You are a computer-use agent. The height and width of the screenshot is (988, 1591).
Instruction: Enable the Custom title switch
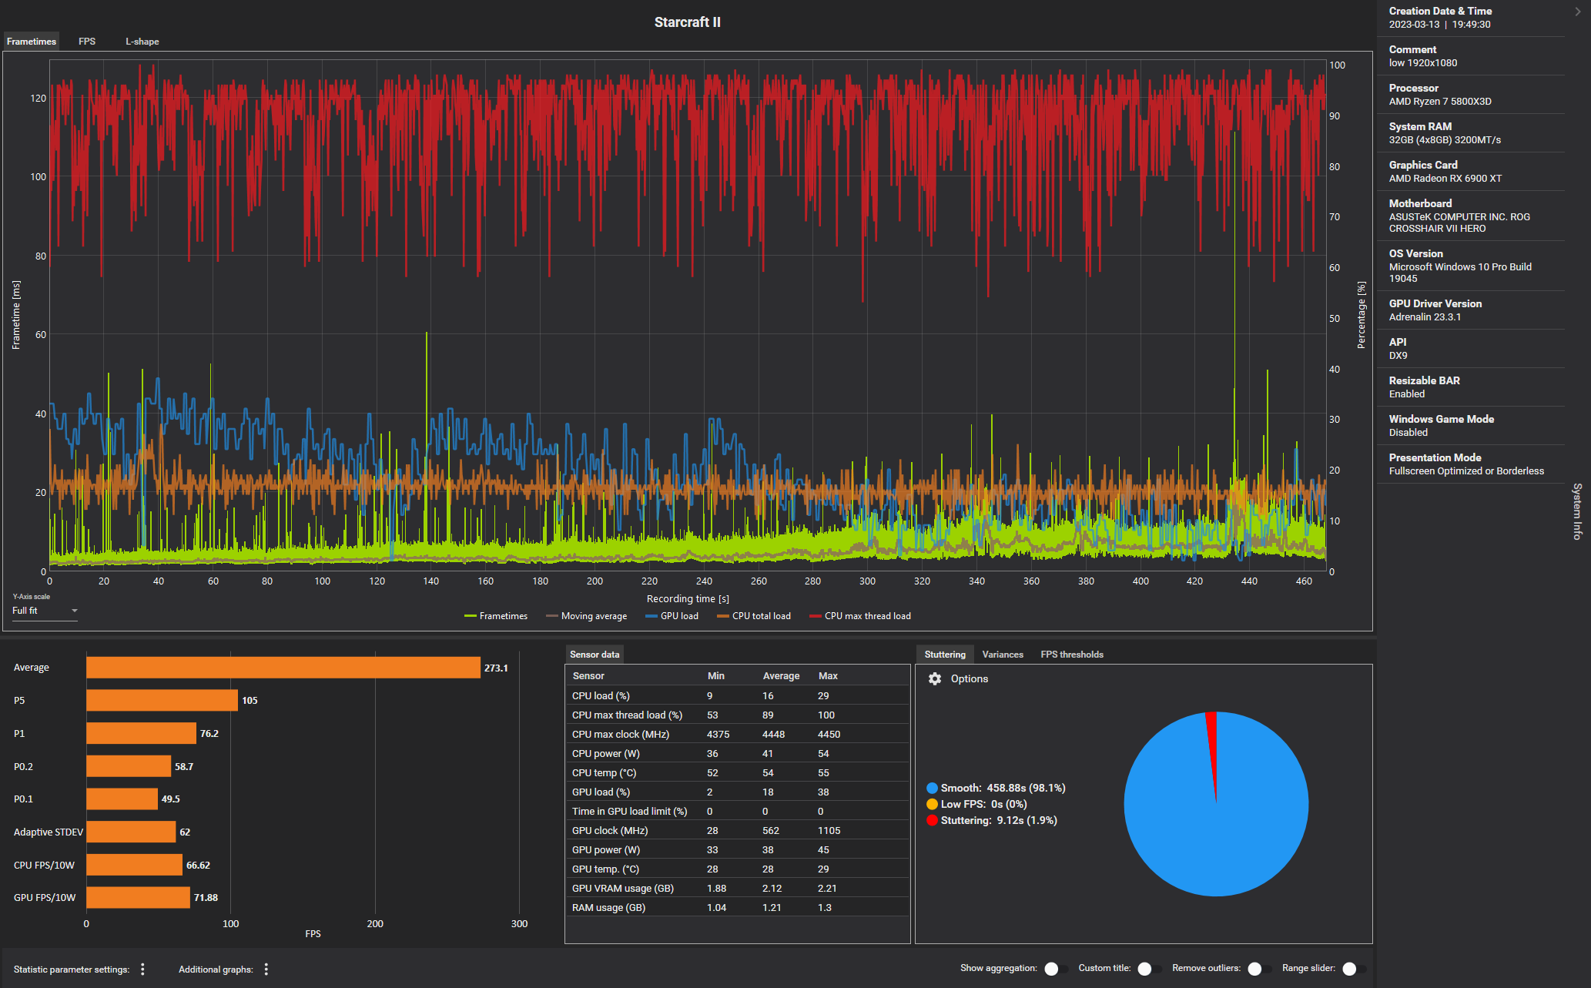(x=1149, y=969)
